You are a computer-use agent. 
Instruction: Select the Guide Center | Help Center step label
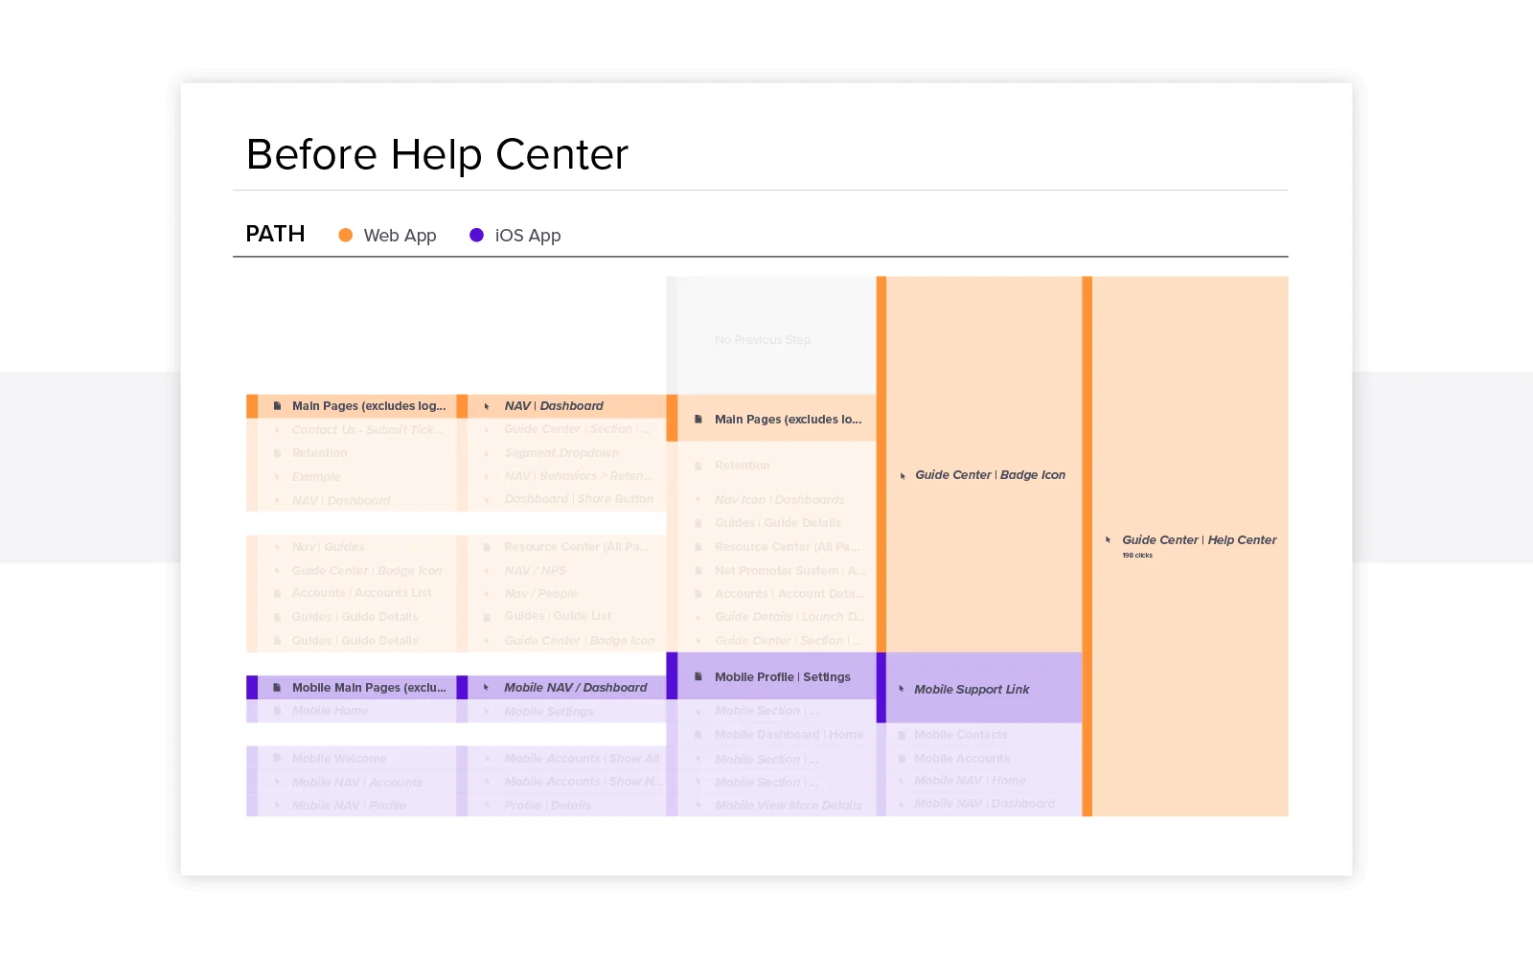(x=1199, y=540)
